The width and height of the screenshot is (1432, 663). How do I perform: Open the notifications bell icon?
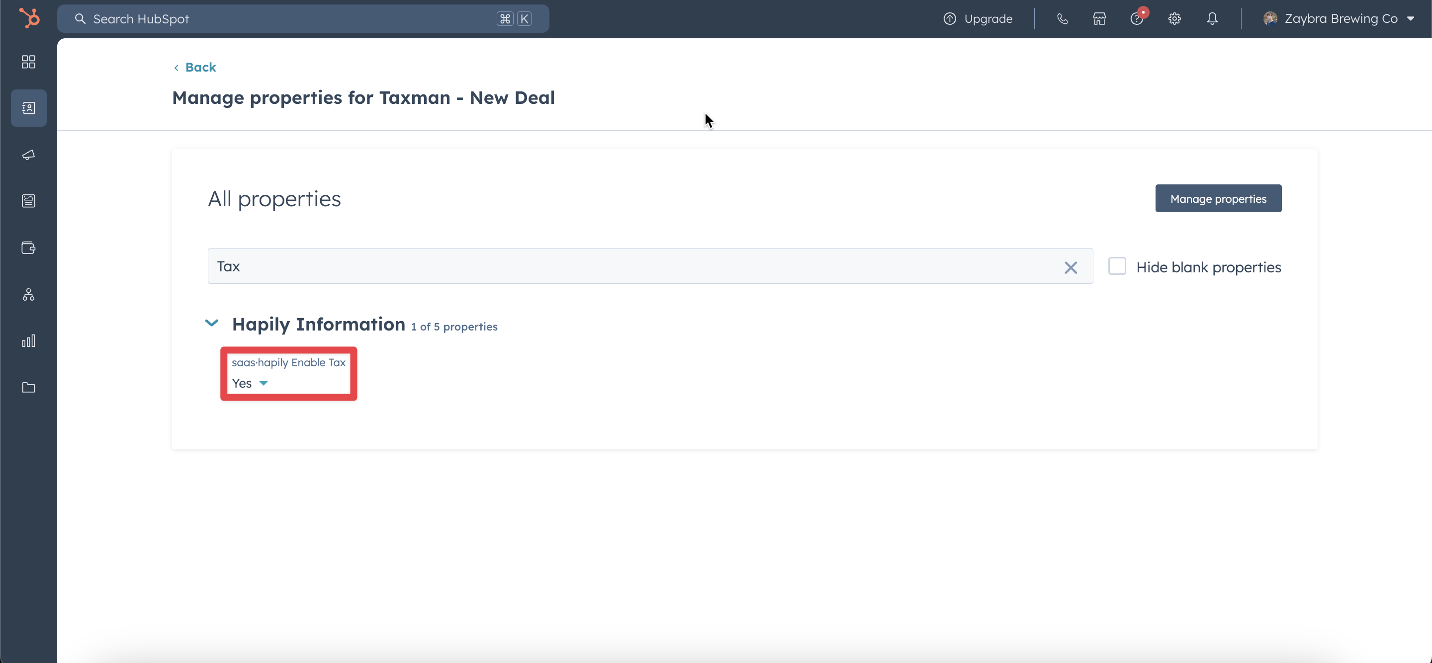coord(1212,19)
